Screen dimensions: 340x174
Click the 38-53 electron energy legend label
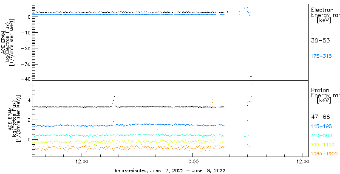coord(320,40)
